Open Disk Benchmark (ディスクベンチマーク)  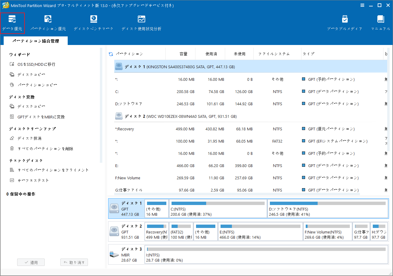93,23
